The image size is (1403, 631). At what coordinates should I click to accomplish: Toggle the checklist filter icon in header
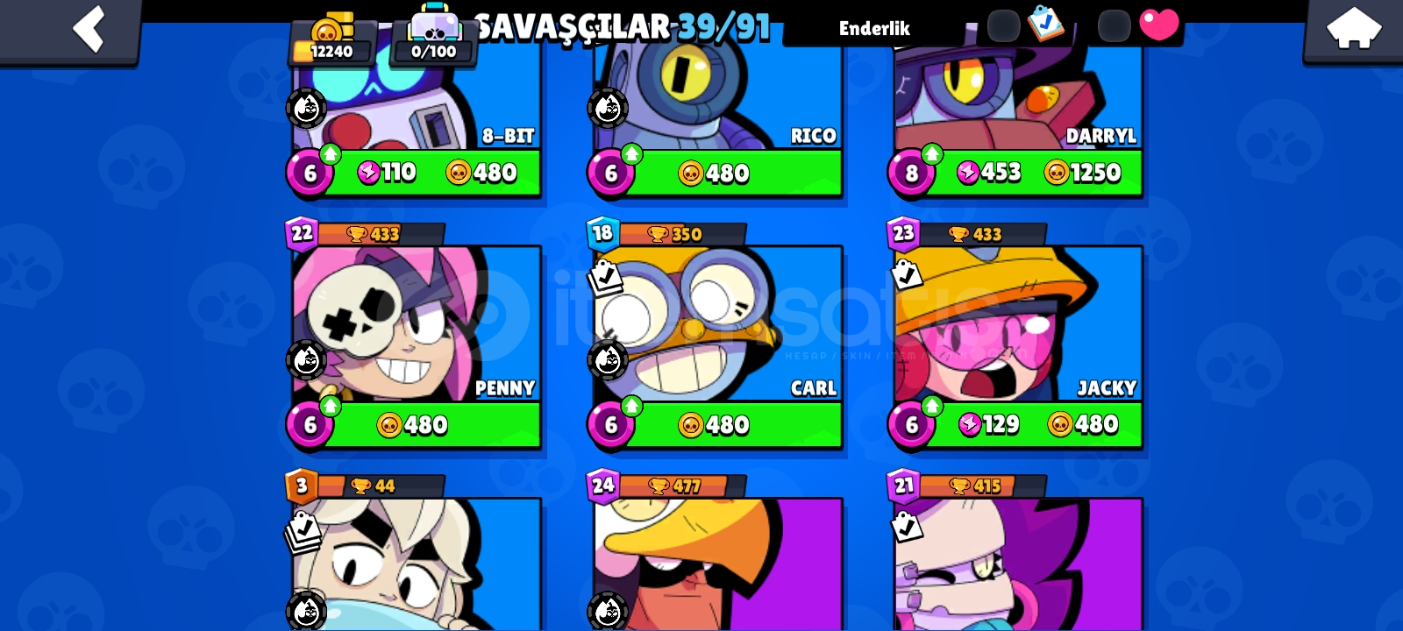pos(1045,24)
